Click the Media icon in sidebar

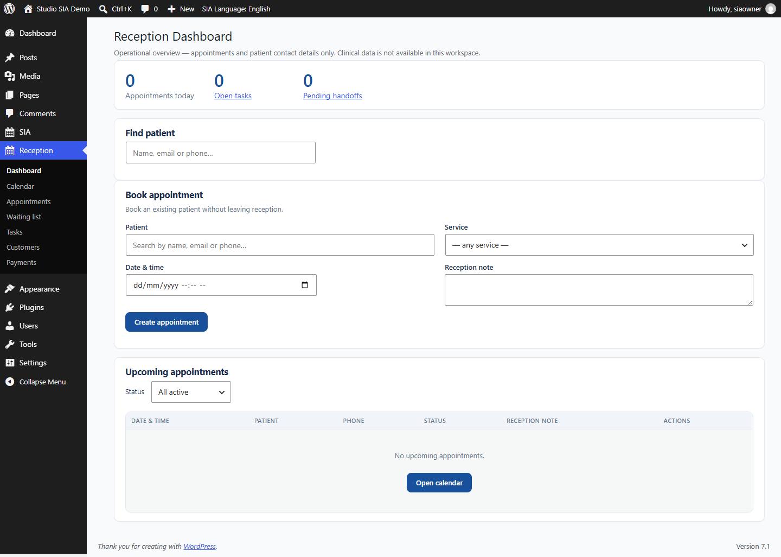(10, 76)
